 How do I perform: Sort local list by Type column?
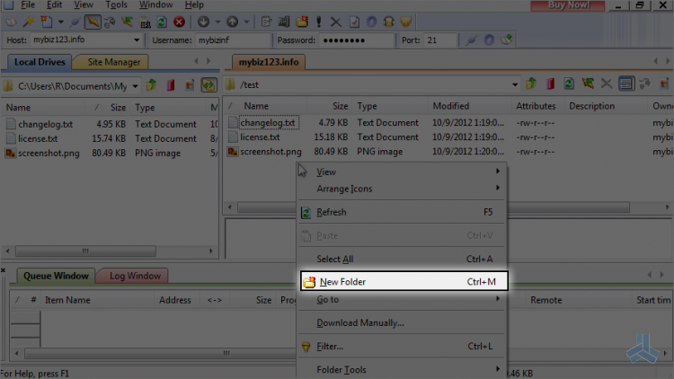(169, 108)
